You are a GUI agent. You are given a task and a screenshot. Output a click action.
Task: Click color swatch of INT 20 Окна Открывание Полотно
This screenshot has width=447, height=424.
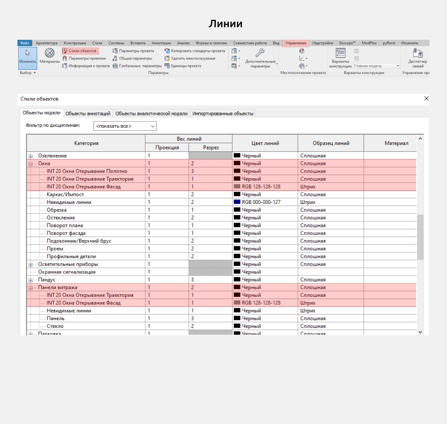point(237,171)
